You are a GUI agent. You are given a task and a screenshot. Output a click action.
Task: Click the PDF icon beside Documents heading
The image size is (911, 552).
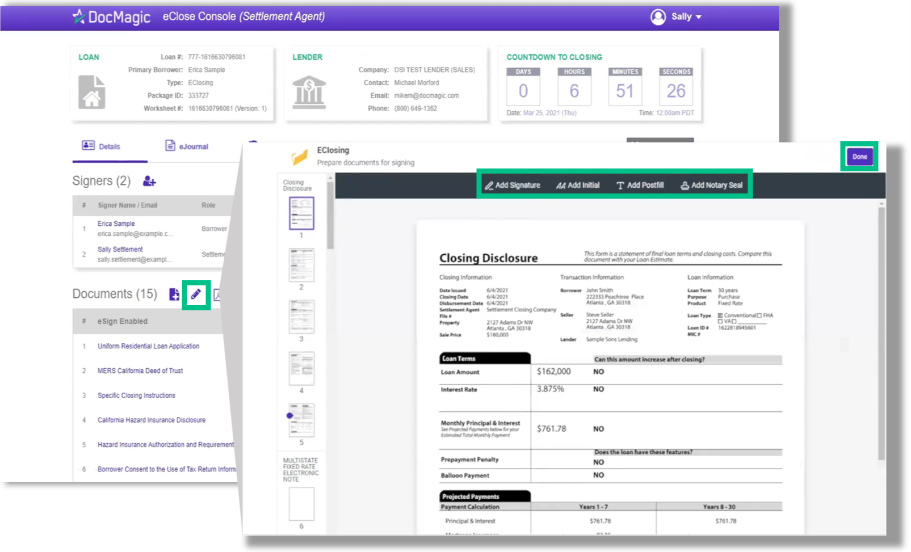point(216,294)
